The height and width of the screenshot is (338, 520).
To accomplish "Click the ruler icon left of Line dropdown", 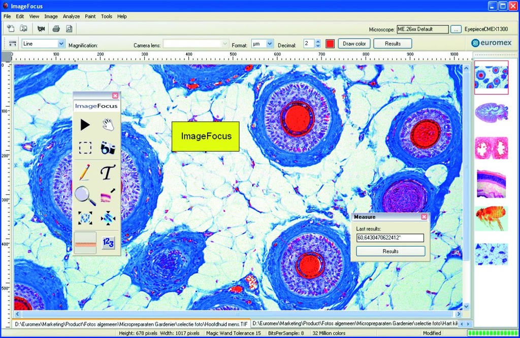I will (x=13, y=44).
